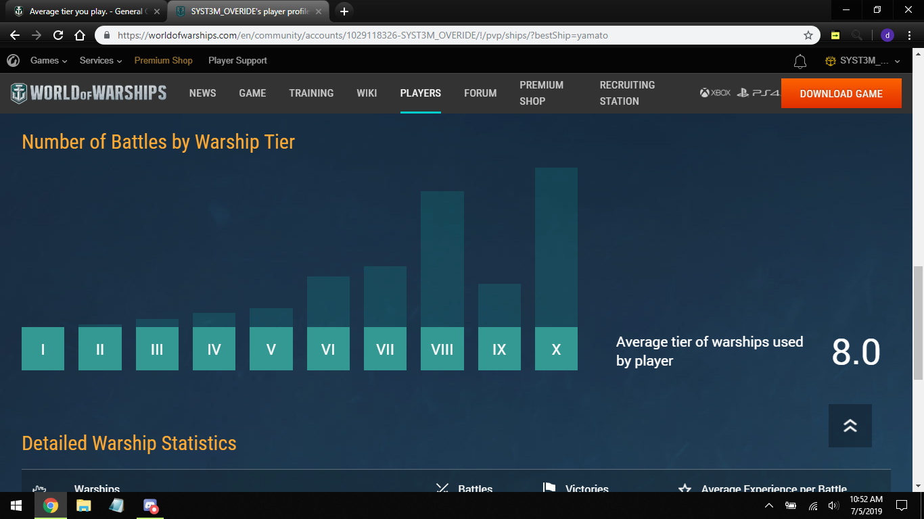
Task: Switch to the Average tier you play tab
Action: point(85,11)
